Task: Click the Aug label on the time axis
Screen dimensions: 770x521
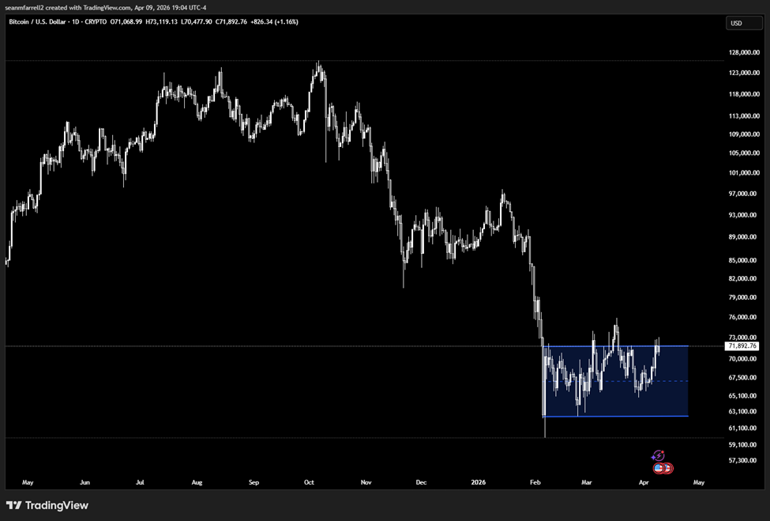Action: pyautogui.click(x=197, y=482)
